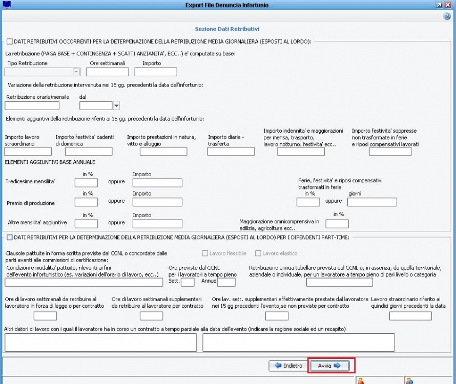Click the application icon in the title bar
This screenshot has height=384, width=456.
click(6, 5)
